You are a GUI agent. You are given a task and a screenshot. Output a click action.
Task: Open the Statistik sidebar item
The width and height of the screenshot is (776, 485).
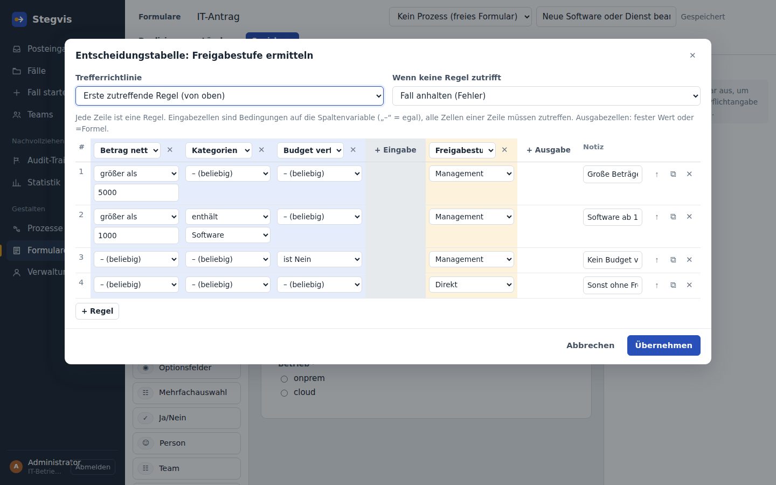coord(62,183)
